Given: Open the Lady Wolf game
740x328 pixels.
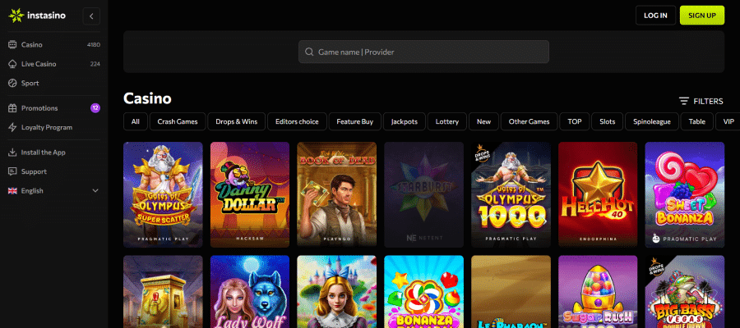Looking at the screenshot, I should pos(250,292).
